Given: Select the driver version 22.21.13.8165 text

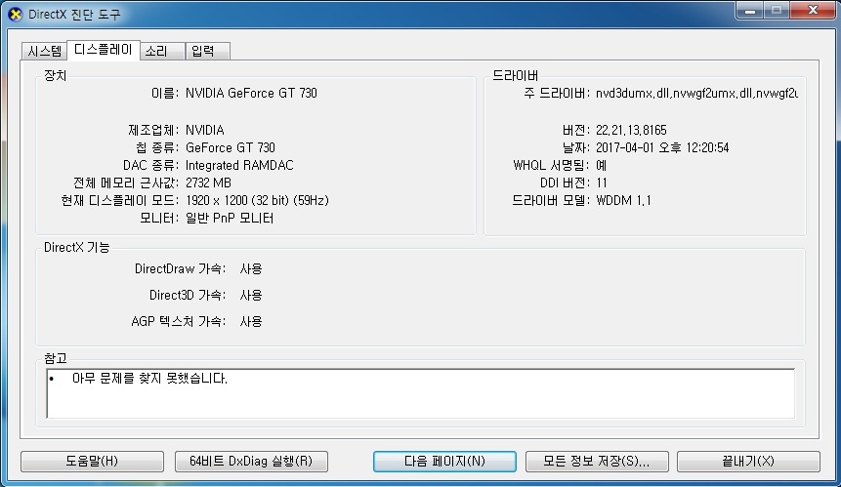Looking at the screenshot, I should click(631, 130).
